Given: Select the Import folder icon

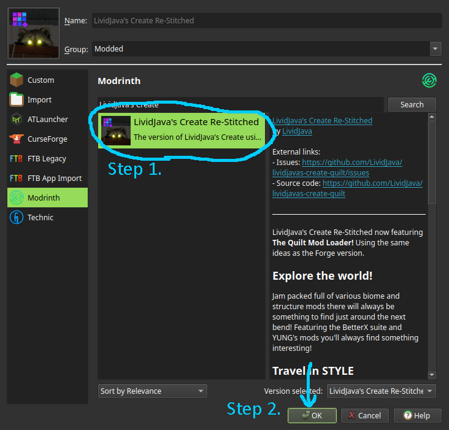Looking at the screenshot, I should [x=17, y=100].
